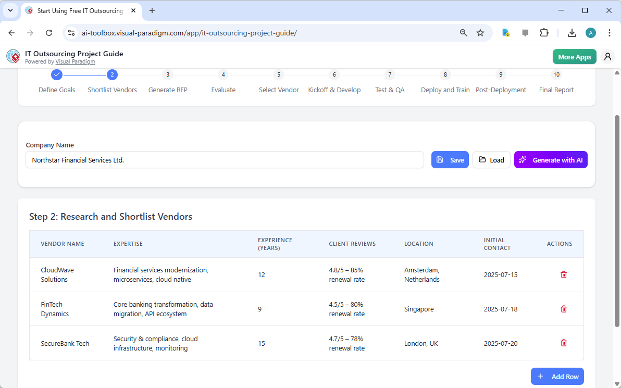Open the browser profile avatar menu
621x388 pixels.
pos(590,32)
